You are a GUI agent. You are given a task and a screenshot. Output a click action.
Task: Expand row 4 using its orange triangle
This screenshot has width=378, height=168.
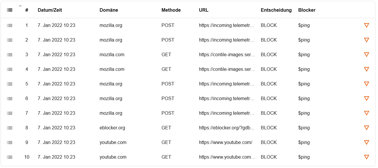(x=366, y=69)
